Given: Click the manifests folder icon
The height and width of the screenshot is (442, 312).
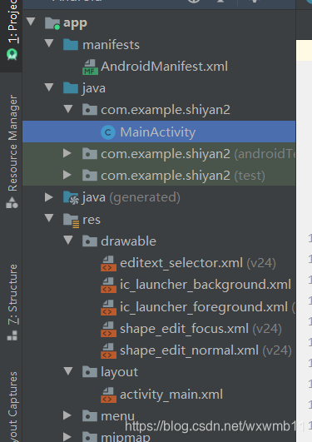Looking at the screenshot, I should click(x=71, y=45).
